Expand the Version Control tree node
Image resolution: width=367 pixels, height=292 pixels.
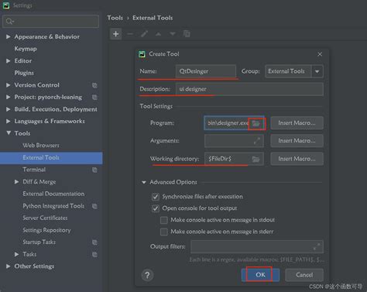pos(9,85)
